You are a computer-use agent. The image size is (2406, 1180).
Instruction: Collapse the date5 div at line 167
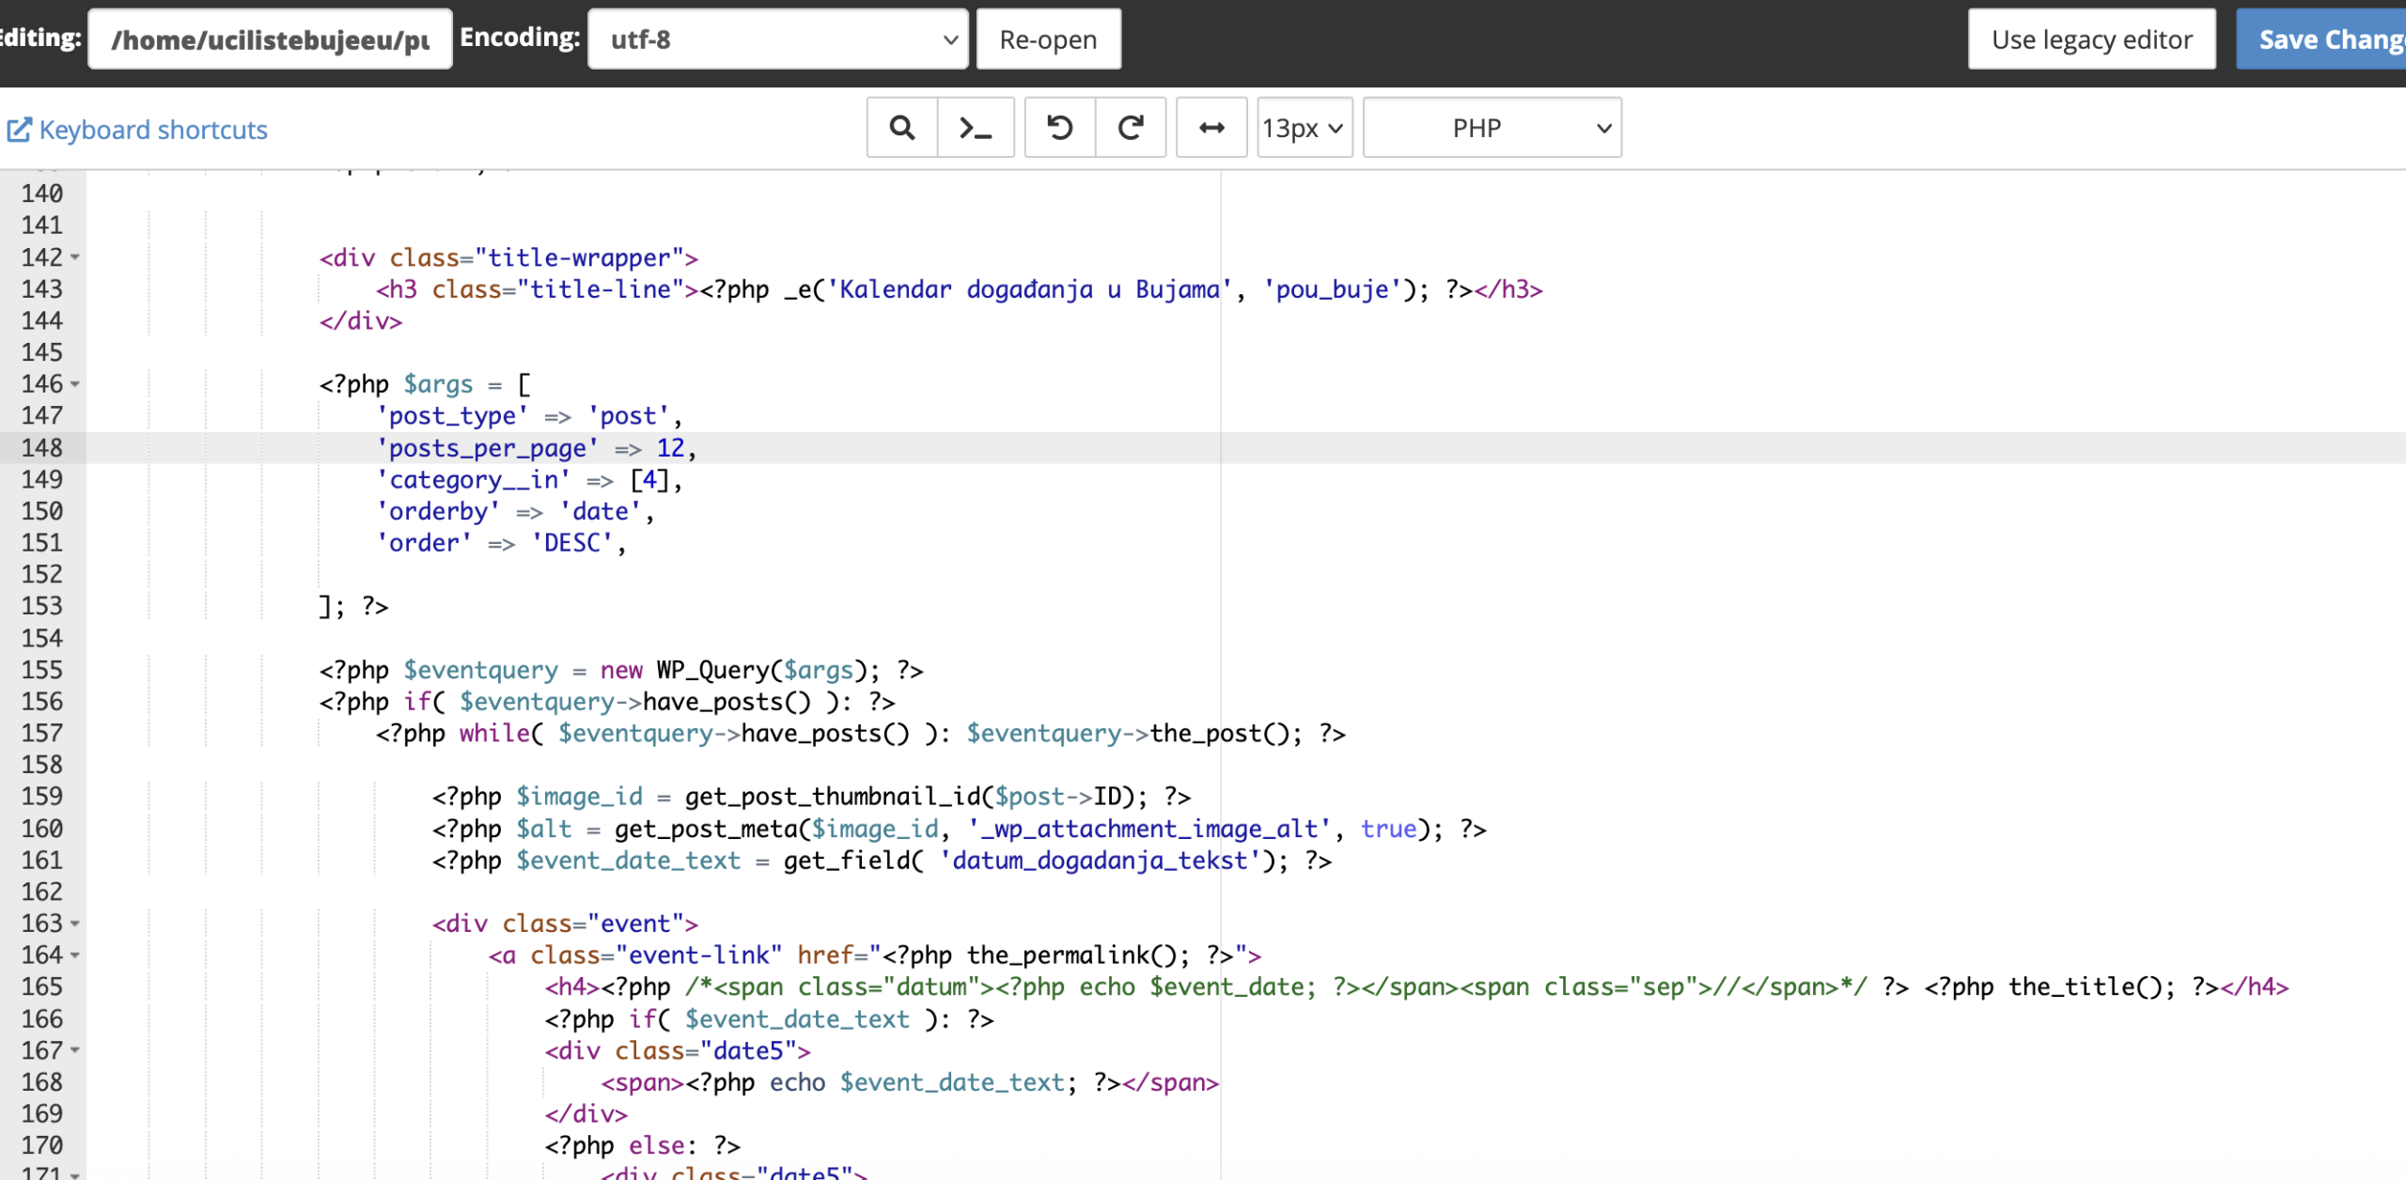(x=75, y=1050)
